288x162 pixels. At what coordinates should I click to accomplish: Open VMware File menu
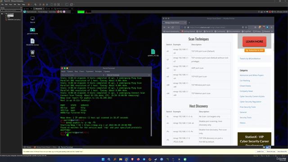pyautogui.click(x=2, y=4)
